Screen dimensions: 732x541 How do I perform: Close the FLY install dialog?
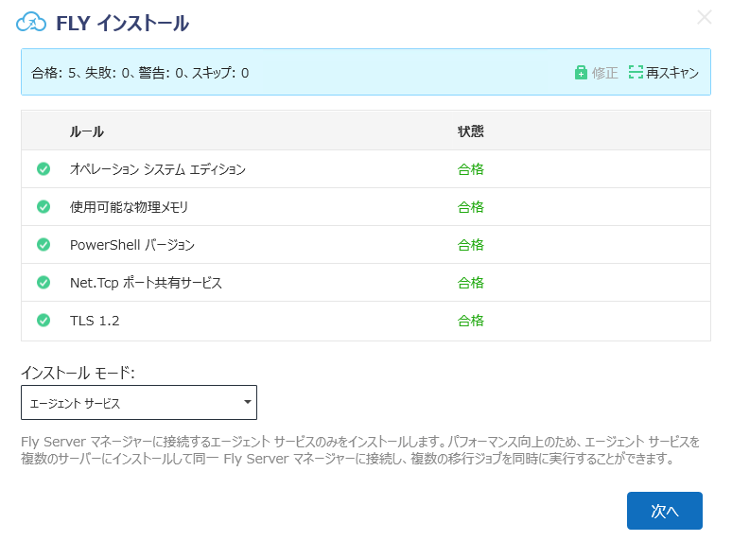pyautogui.click(x=704, y=17)
